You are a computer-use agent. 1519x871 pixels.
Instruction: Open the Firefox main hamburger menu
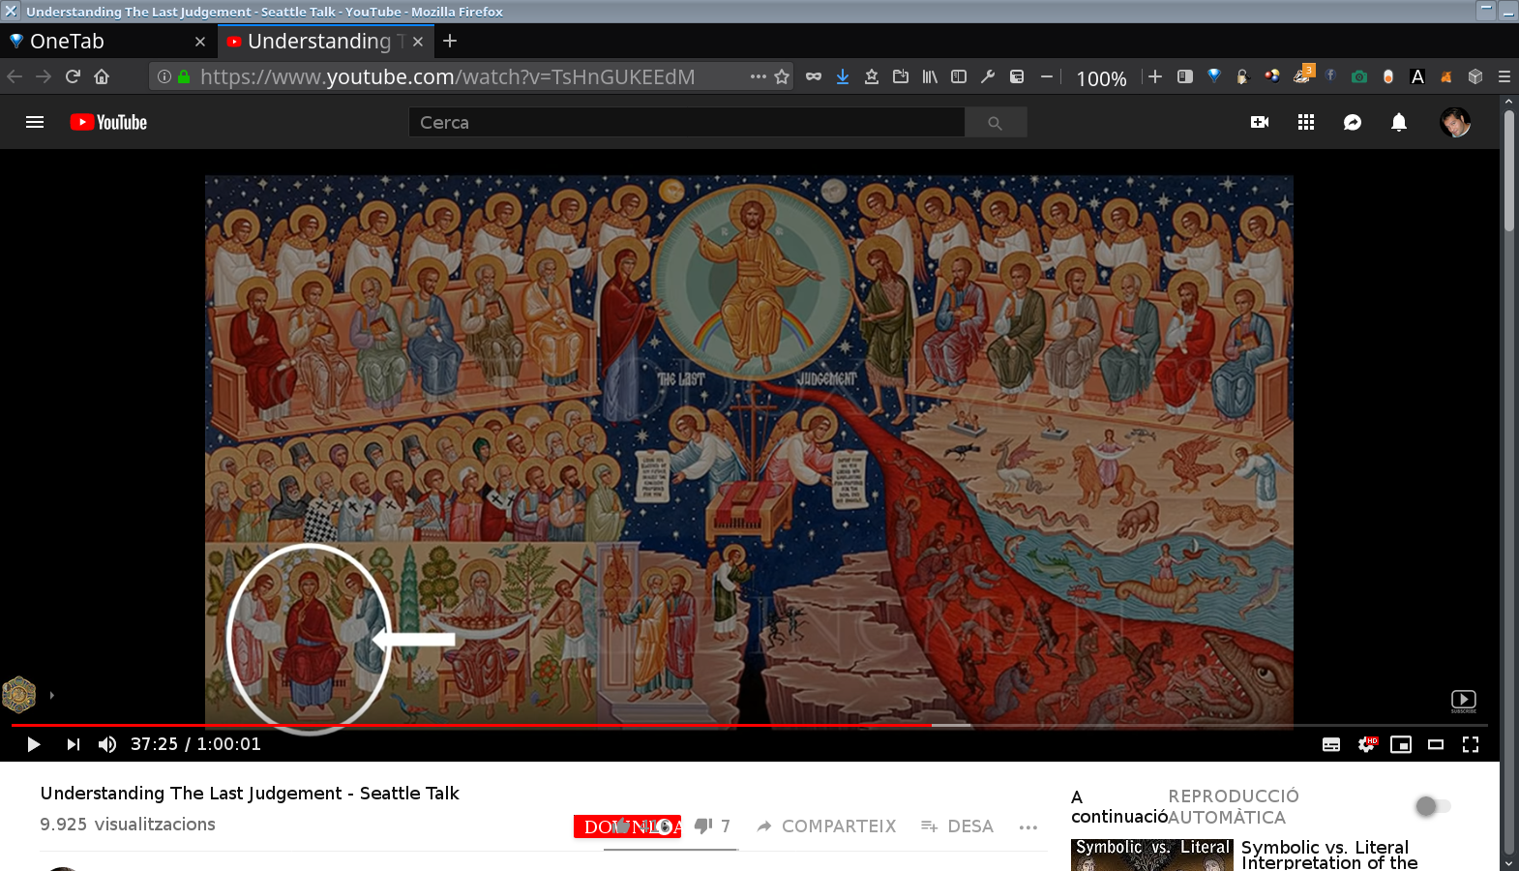click(x=1504, y=76)
